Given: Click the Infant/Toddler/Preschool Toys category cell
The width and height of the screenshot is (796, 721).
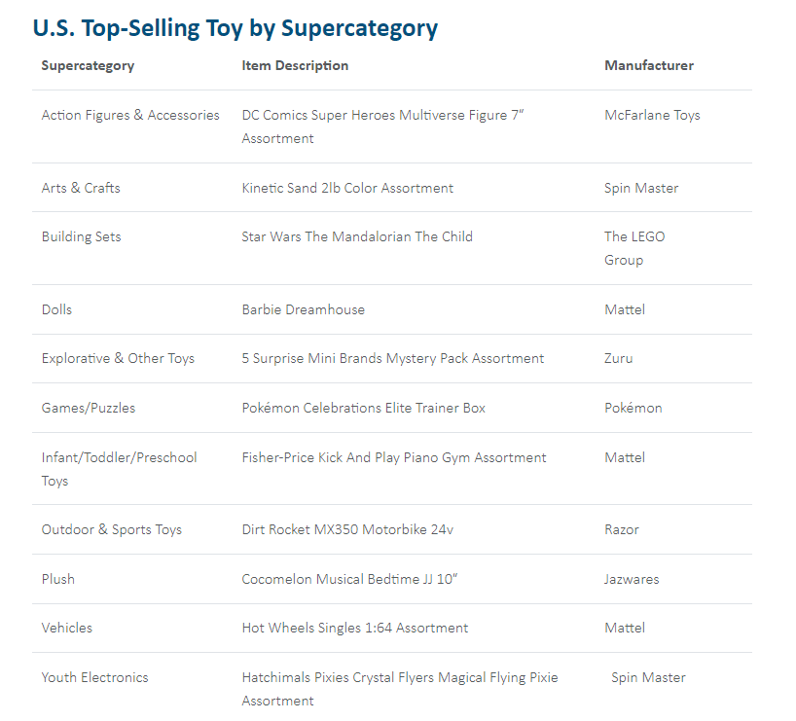Looking at the screenshot, I should tap(120, 469).
